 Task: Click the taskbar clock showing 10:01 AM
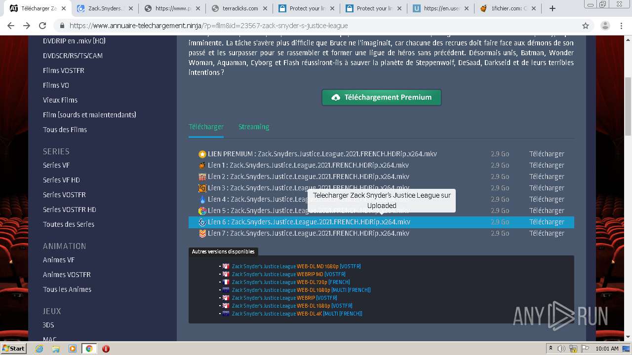(x=607, y=349)
